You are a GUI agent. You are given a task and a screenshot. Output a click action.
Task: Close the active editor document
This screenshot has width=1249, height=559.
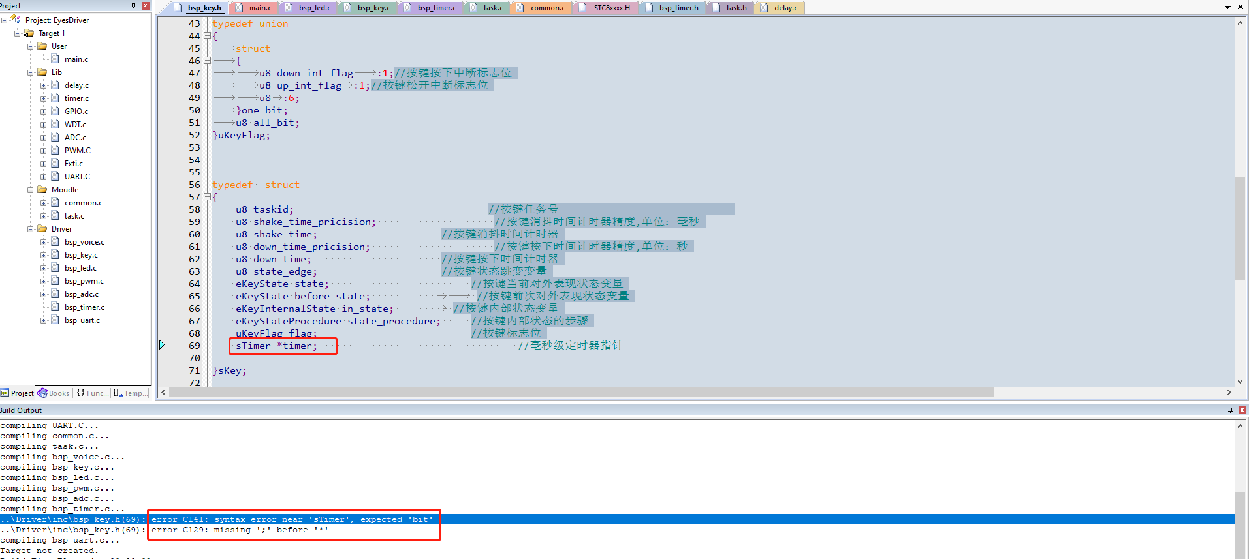pos(1241,7)
